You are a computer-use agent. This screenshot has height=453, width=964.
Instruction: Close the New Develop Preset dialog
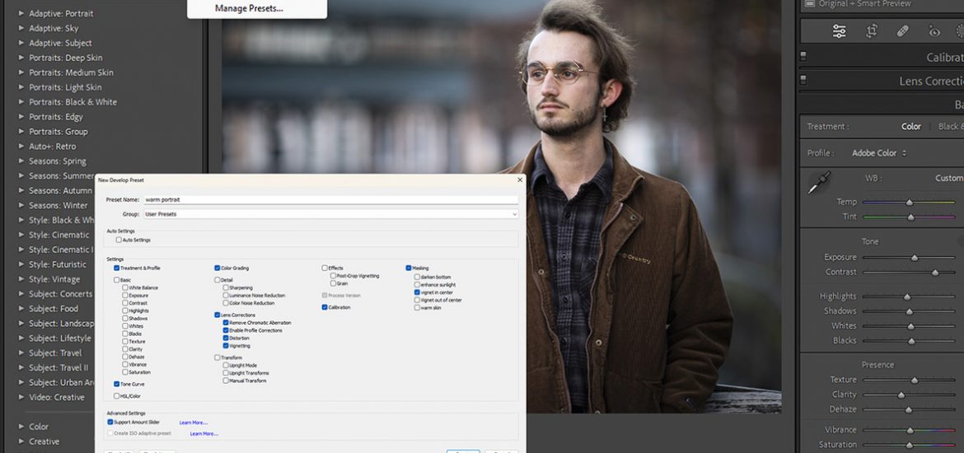(519, 180)
